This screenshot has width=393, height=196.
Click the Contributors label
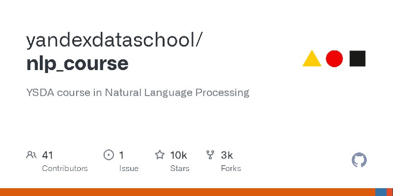pyautogui.click(x=65, y=169)
